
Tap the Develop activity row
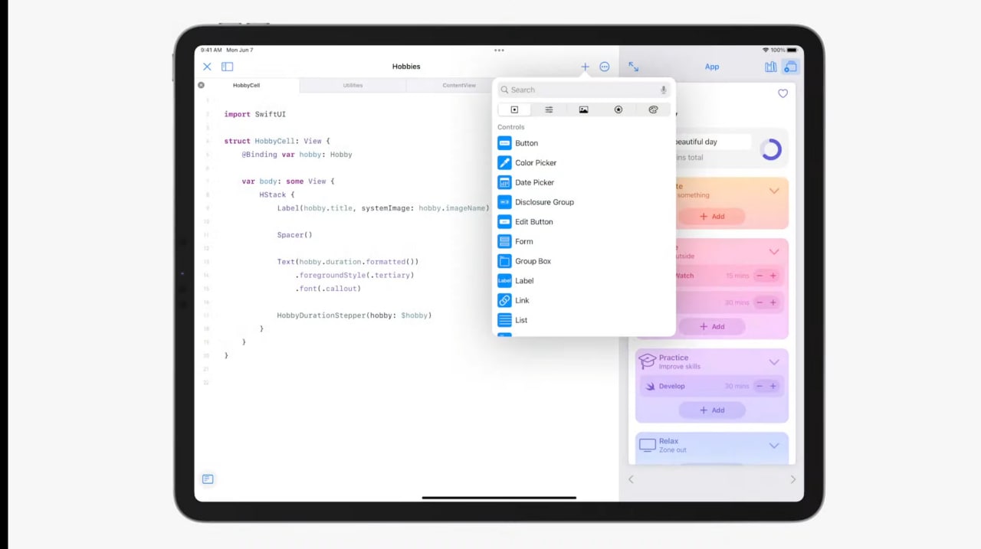coord(712,386)
